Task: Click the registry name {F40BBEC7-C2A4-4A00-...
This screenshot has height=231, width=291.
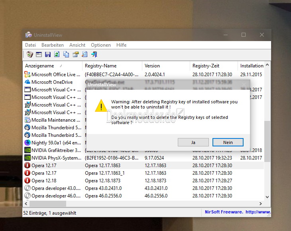Action: coord(112,75)
